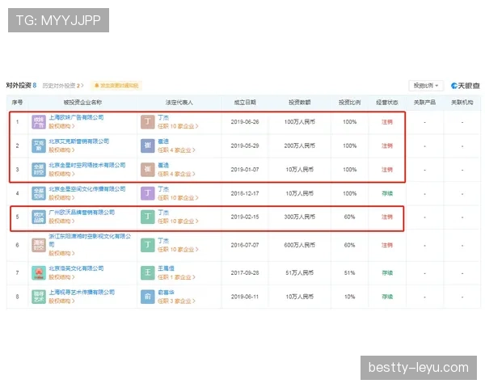The height and width of the screenshot is (388, 485).
Task: Open the company logo in row 4
Action: (39, 193)
